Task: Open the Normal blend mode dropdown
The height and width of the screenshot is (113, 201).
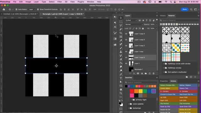Action: click(x=134, y=24)
